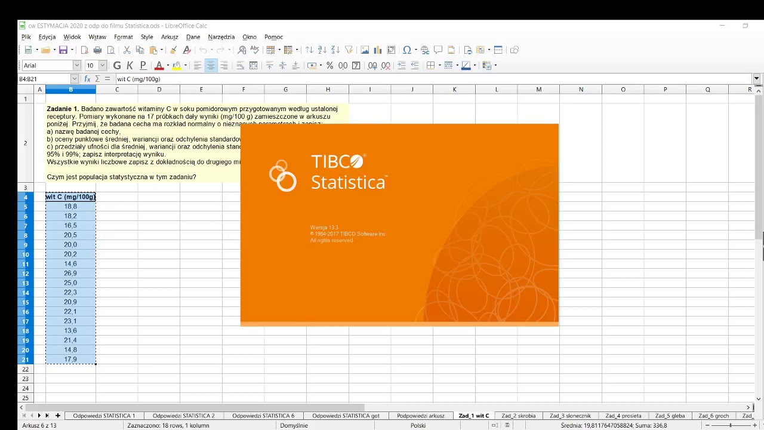Adjust the zoom slider in status bar
The width and height of the screenshot is (764, 430).
coord(731,425)
